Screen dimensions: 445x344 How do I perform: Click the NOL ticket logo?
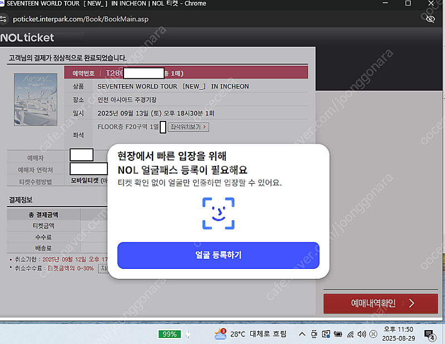tap(27, 37)
